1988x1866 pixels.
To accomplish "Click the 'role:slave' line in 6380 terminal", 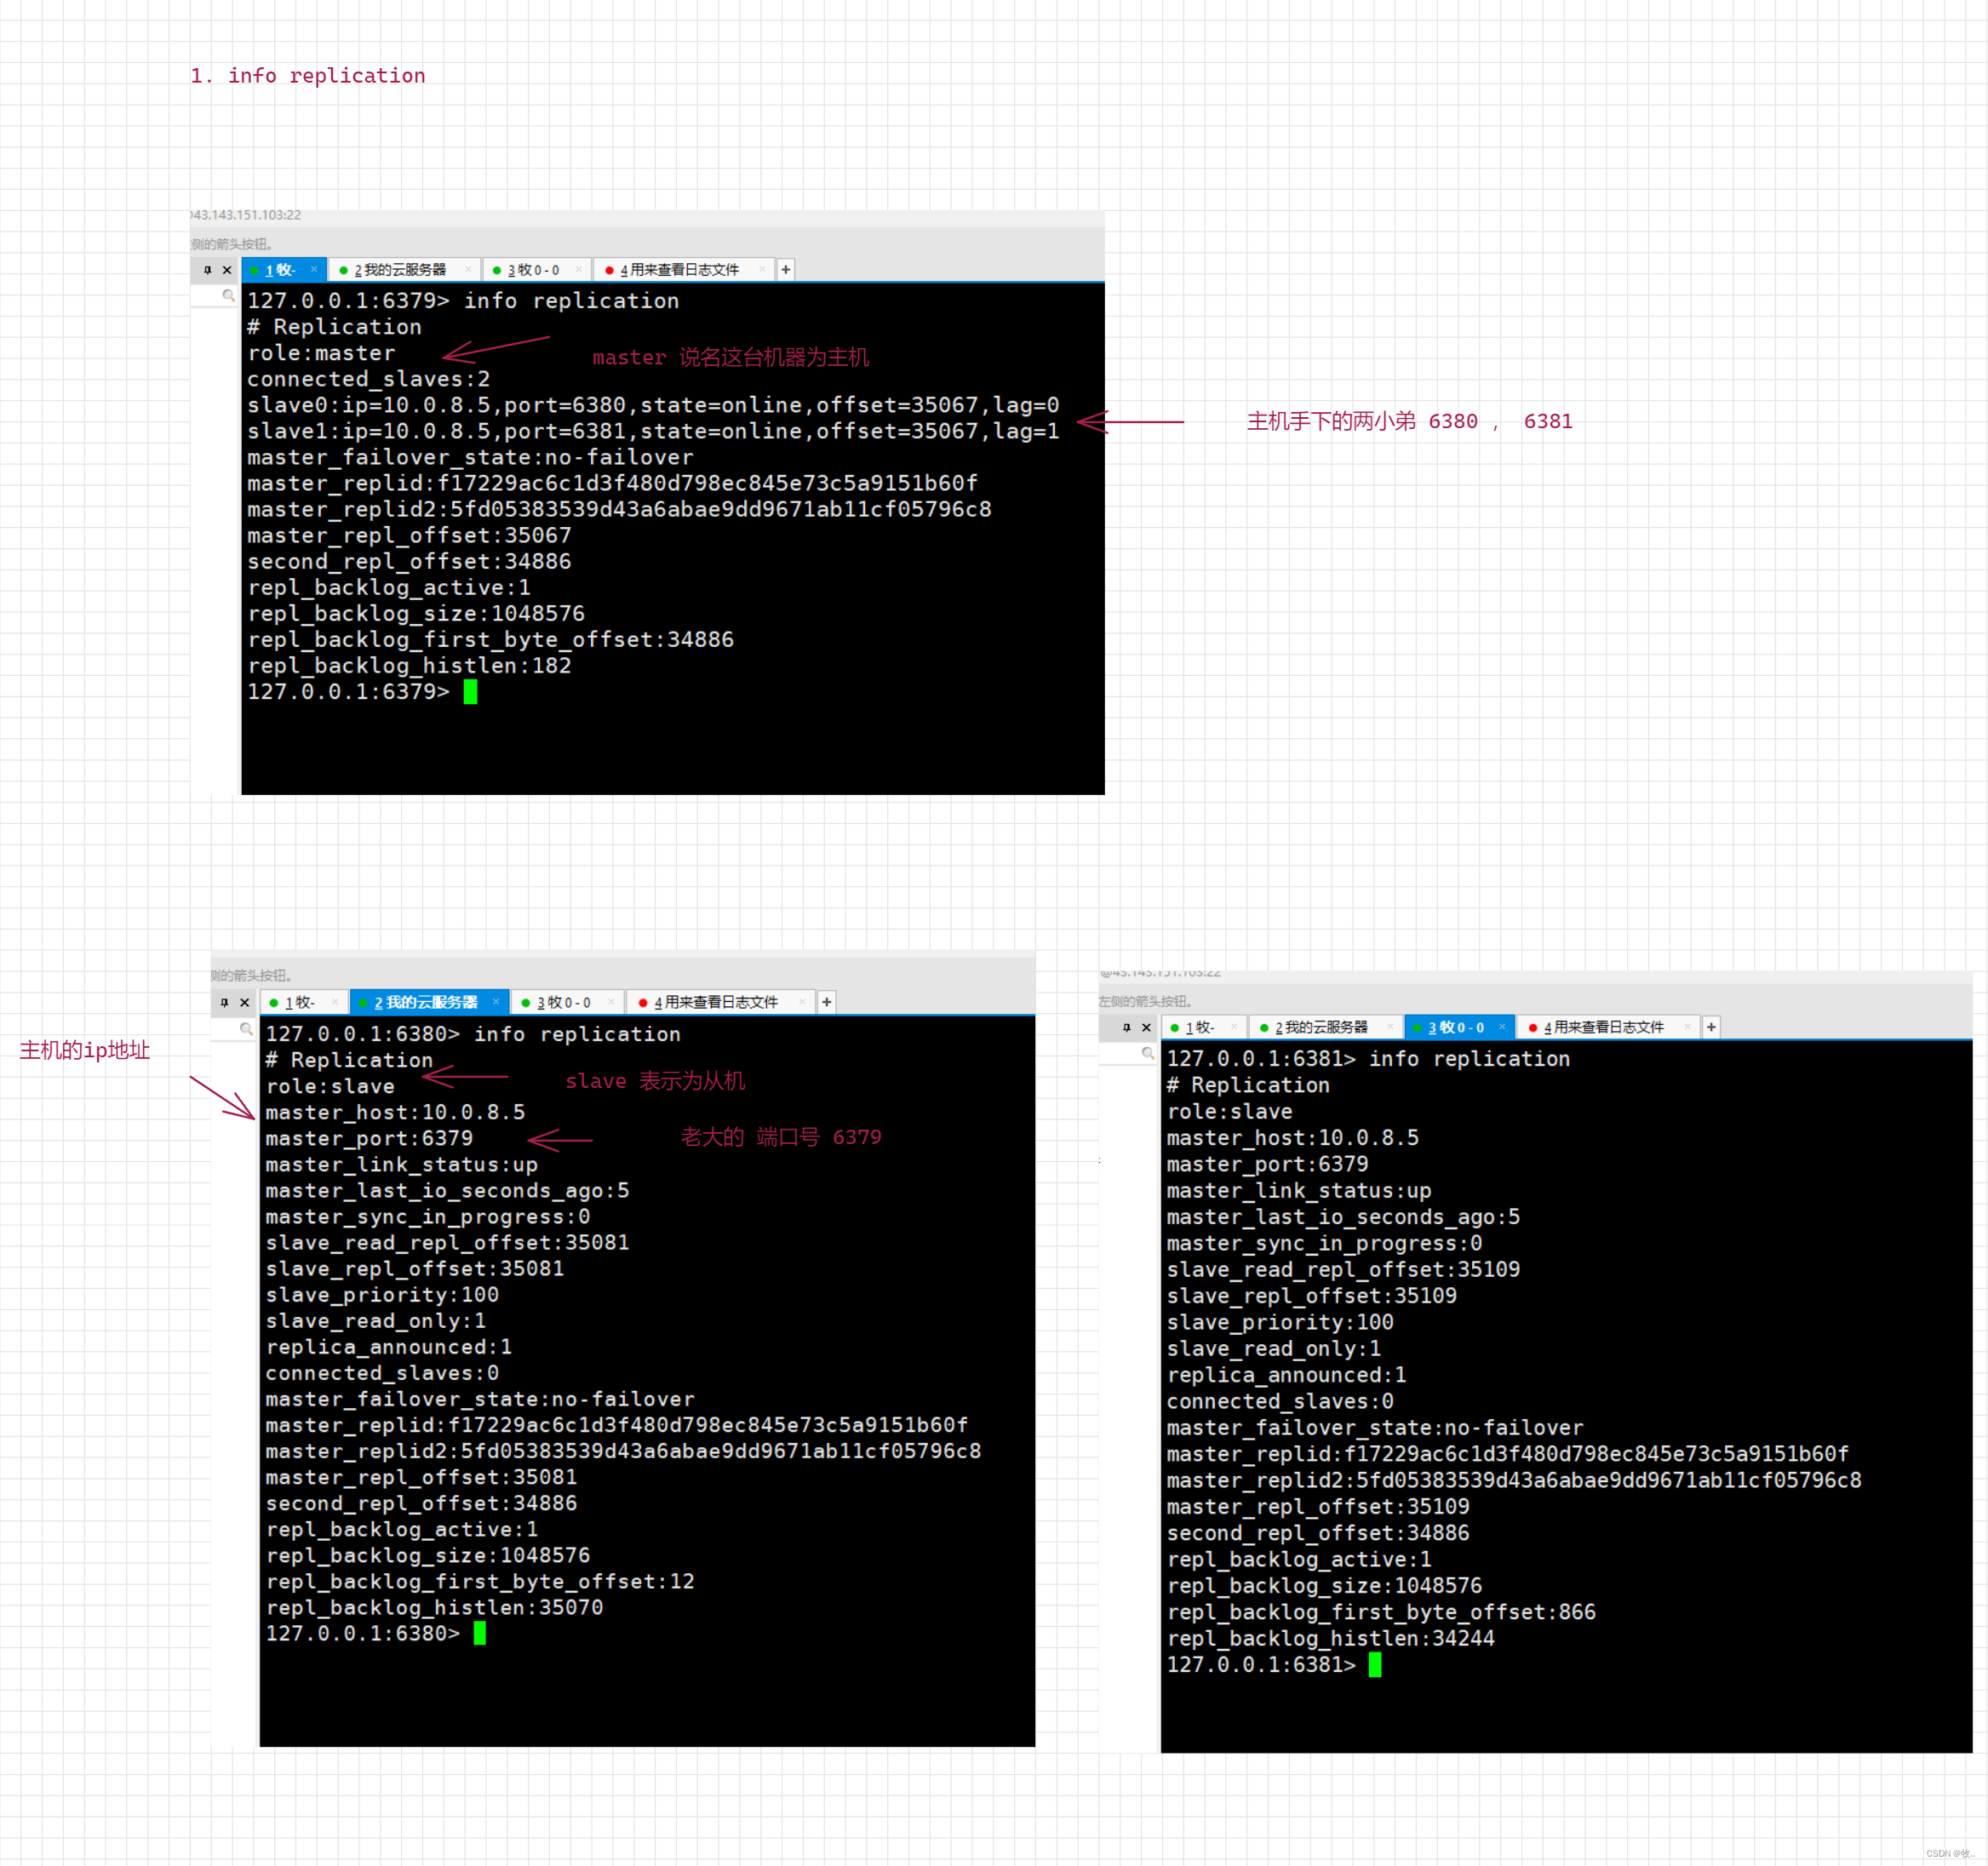I will (x=330, y=1086).
